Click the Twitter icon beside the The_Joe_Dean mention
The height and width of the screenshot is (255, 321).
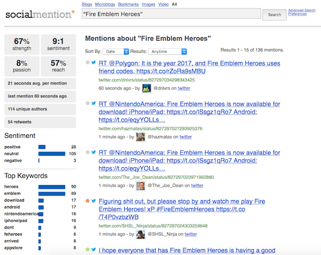(x=94, y=152)
